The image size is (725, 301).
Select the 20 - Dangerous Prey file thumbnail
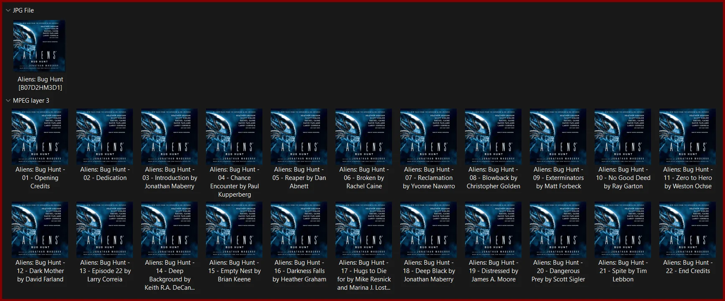click(558, 230)
